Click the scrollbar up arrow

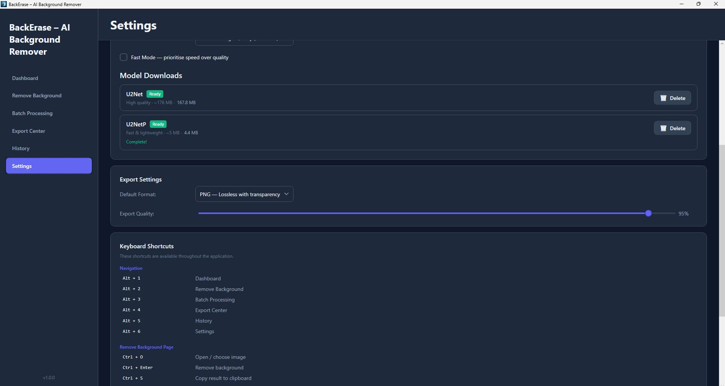click(722, 43)
